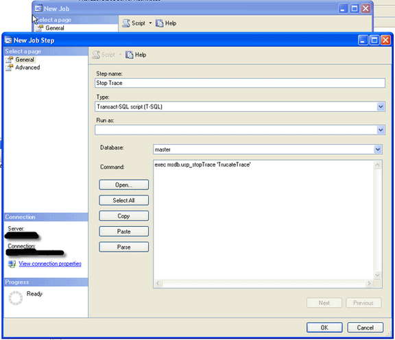Click the Select All button
Image resolution: width=395 pixels, height=340 pixels.
123,200
